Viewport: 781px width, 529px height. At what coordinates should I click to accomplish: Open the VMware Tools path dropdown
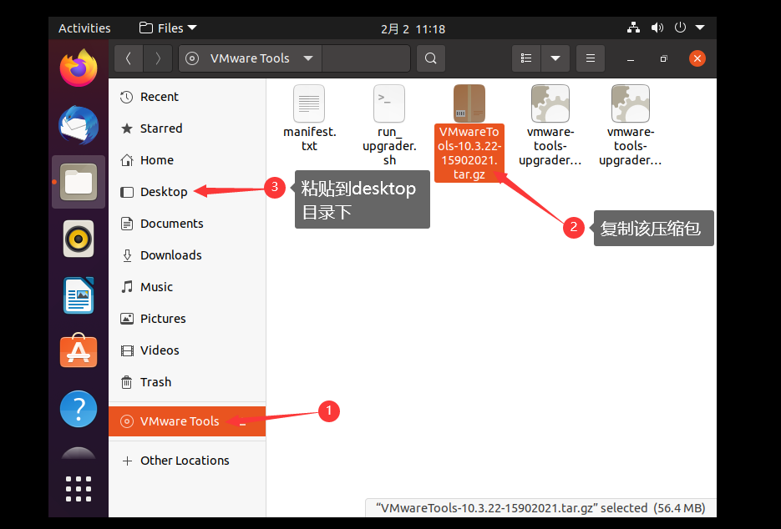[309, 58]
